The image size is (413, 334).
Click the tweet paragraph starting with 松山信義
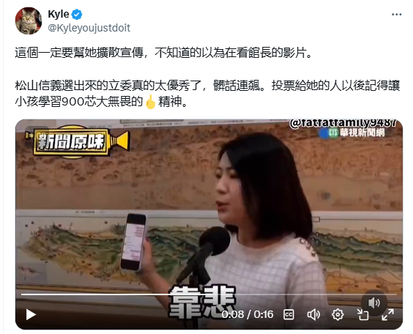[x=207, y=94]
